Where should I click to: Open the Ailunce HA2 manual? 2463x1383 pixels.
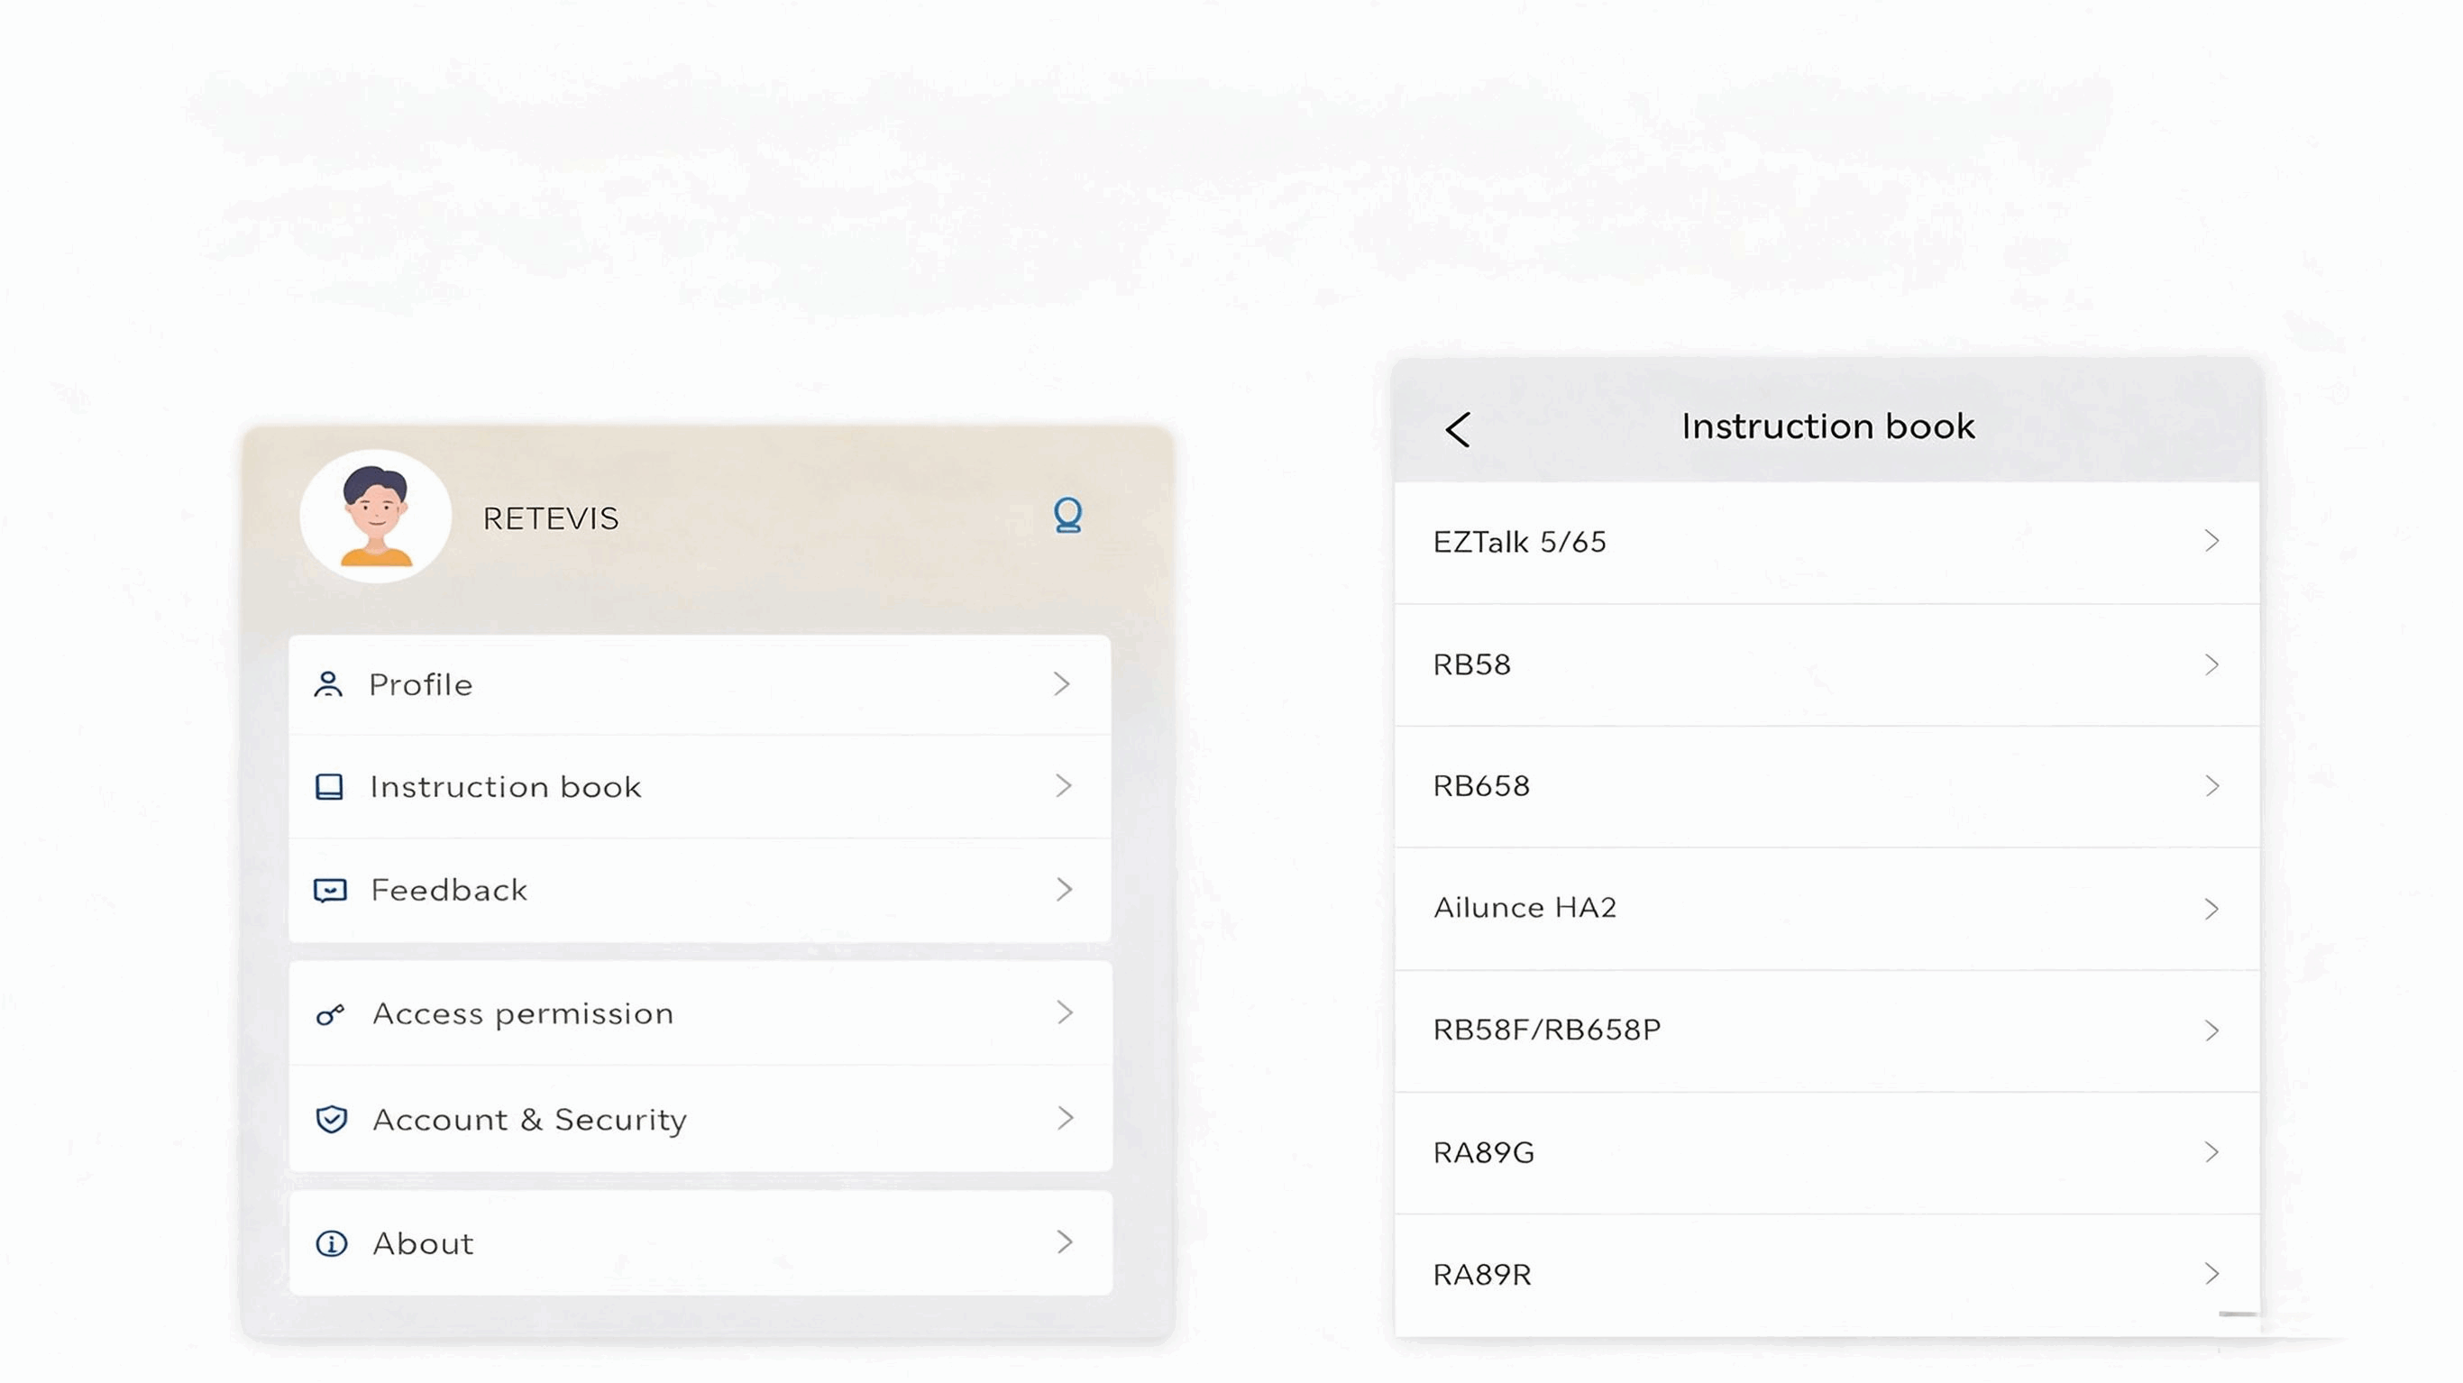coord(1827,908)
